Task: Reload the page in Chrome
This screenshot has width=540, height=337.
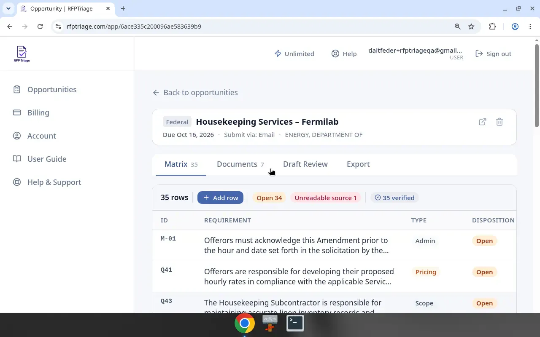Action: 40,26
